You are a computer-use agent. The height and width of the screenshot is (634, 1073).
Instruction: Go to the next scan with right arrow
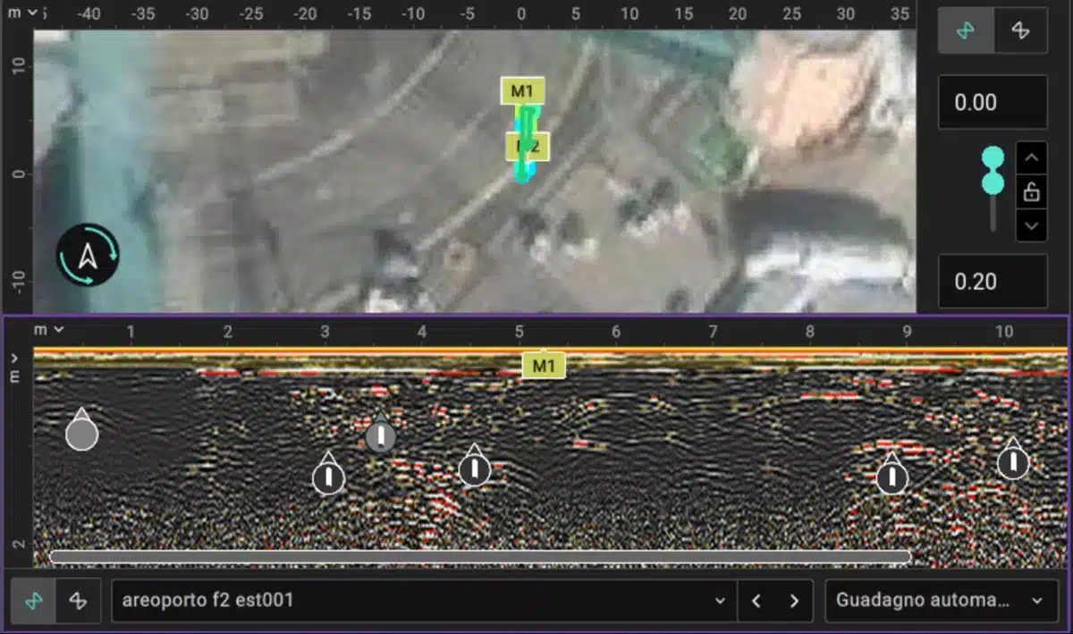point(794,601)
